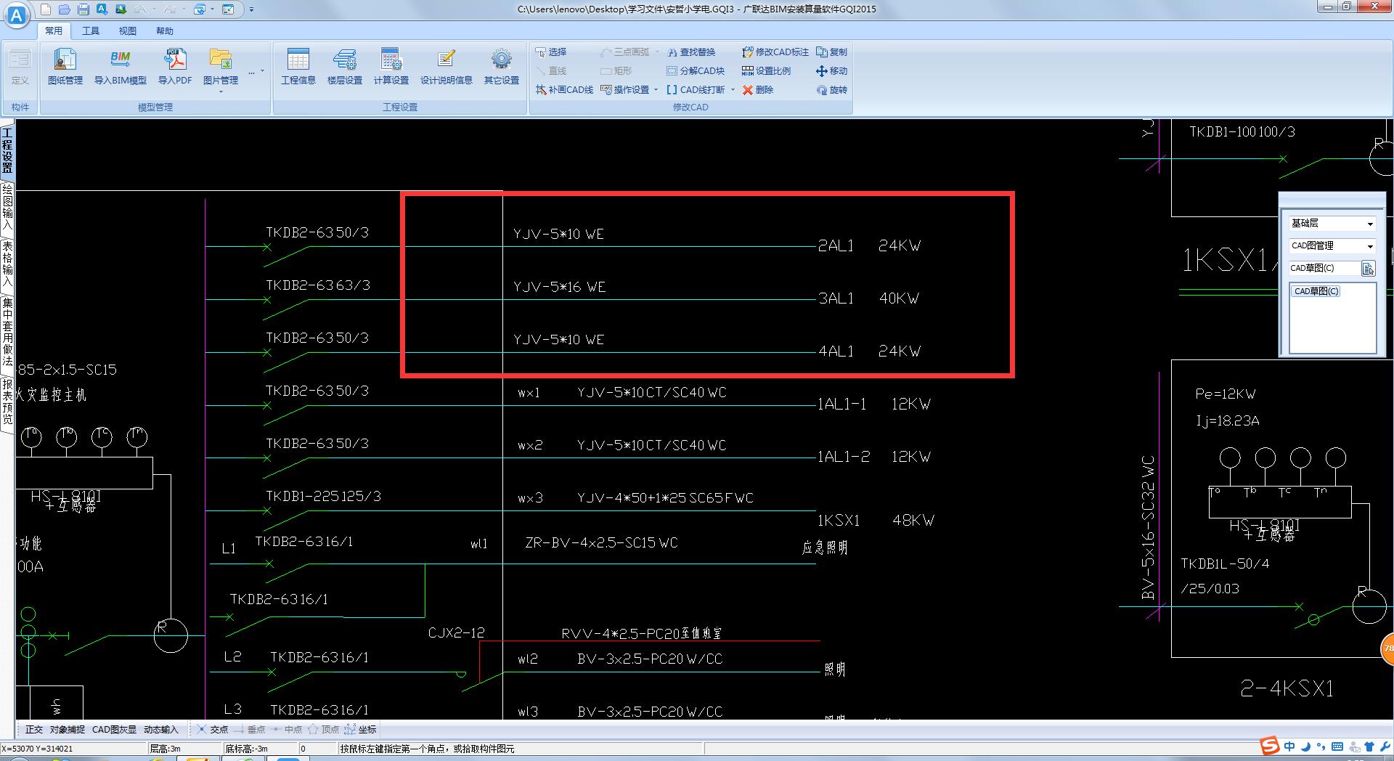
Task: Click the CAD草图(C) input field
Action: (x=1324, y=269)
